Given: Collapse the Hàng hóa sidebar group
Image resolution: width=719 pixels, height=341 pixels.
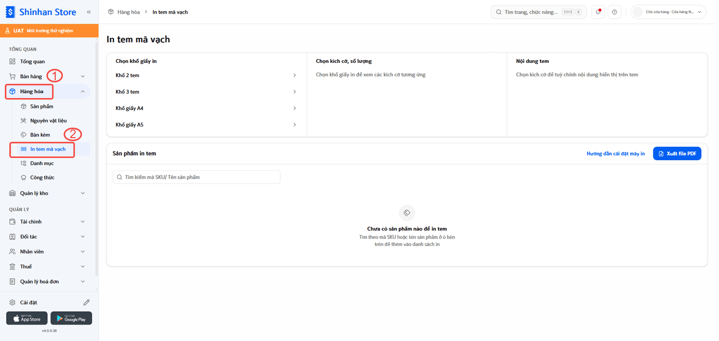Looking at the screenshot, I should [49, 91].
